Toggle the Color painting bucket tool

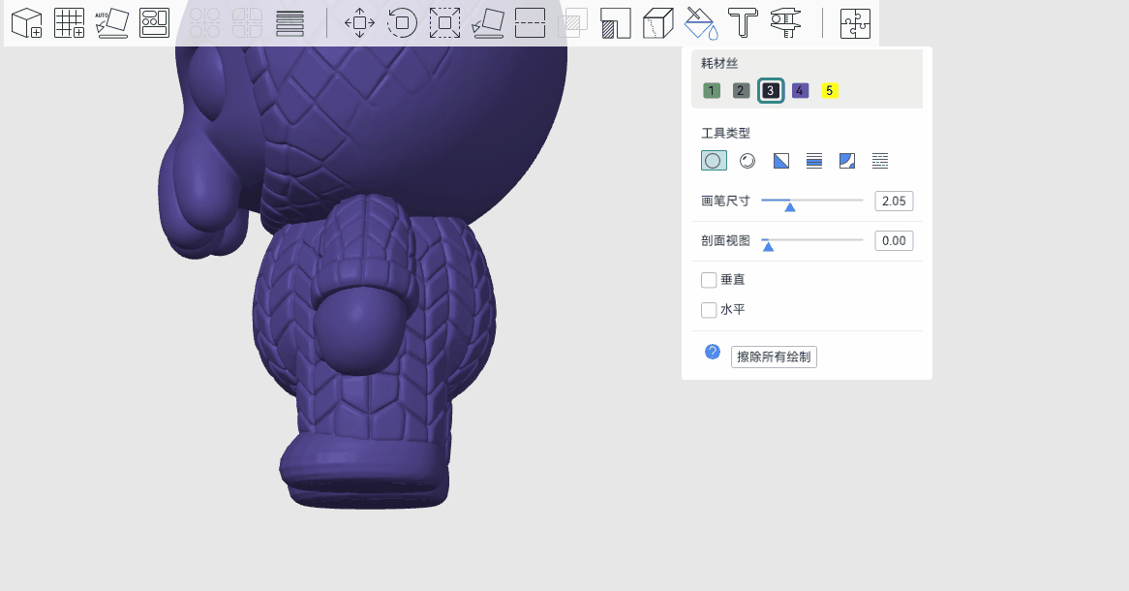tap(701, 23)
